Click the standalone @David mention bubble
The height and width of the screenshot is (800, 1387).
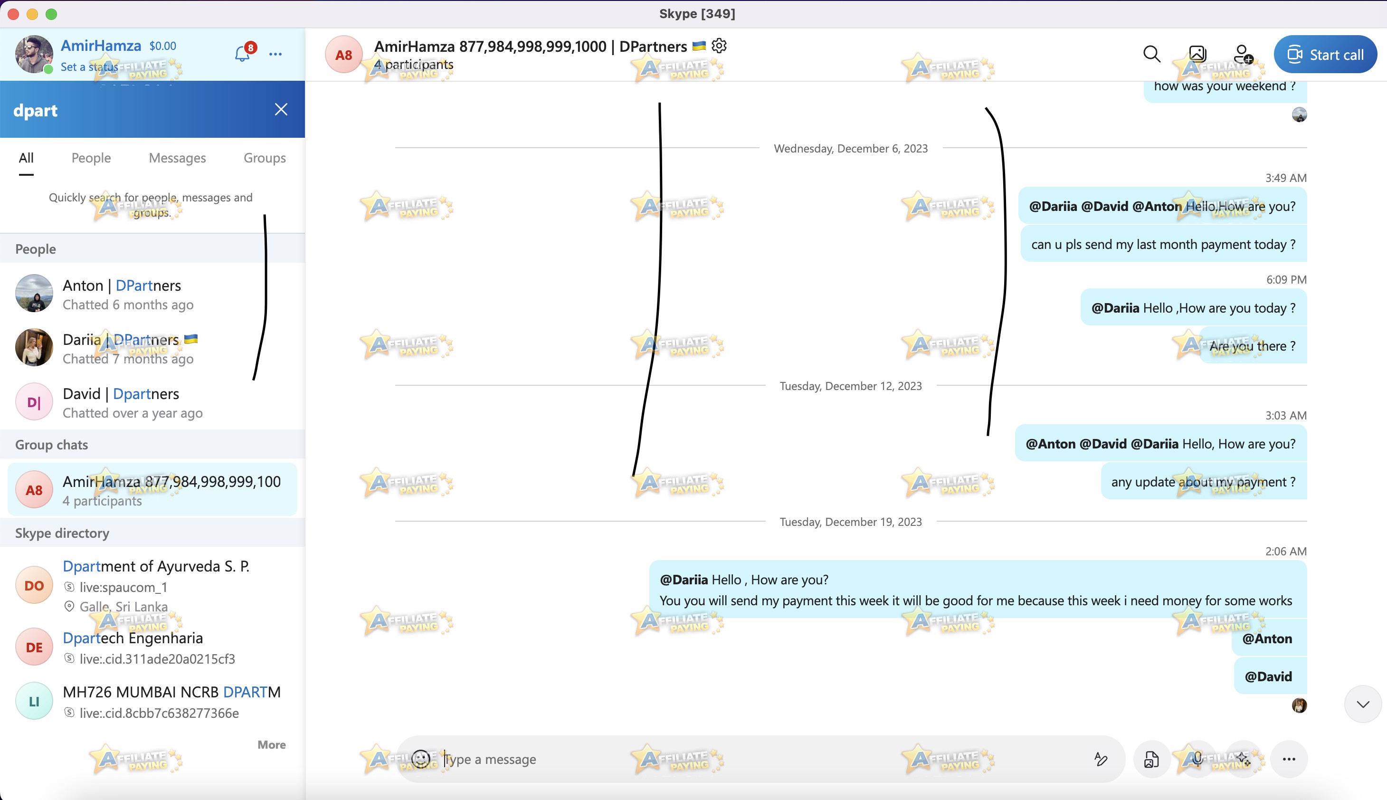[x=1270, y=676]
